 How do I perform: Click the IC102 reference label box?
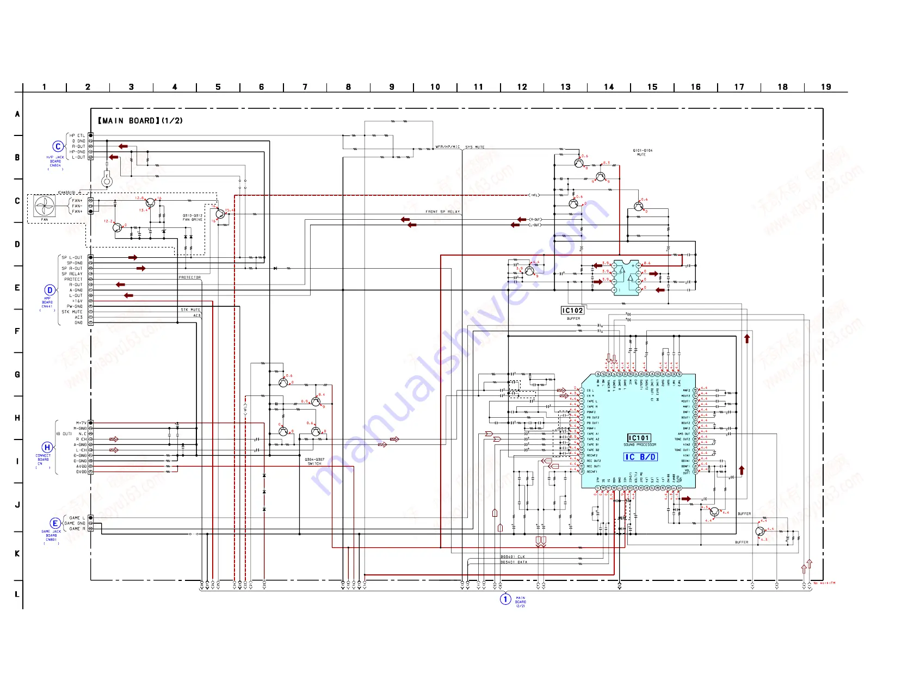coord(572,311)
